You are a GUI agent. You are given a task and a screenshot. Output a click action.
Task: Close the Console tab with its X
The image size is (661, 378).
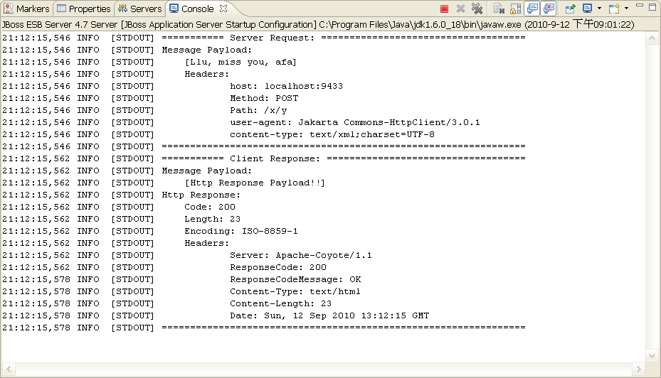[223, 9]
